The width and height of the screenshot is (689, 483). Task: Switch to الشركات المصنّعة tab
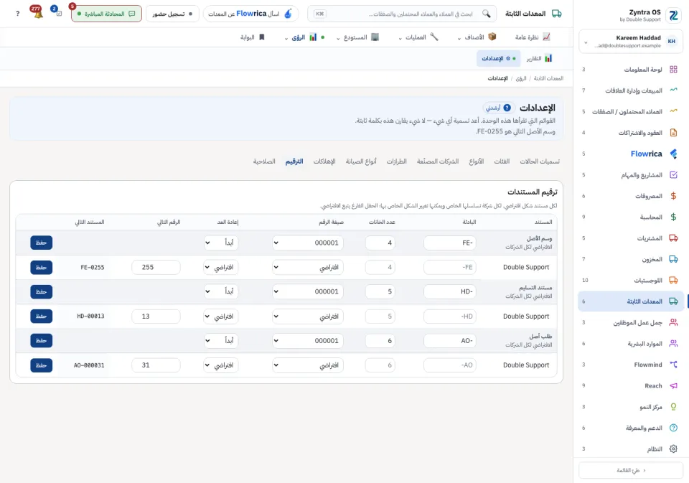tap(438, 161)
